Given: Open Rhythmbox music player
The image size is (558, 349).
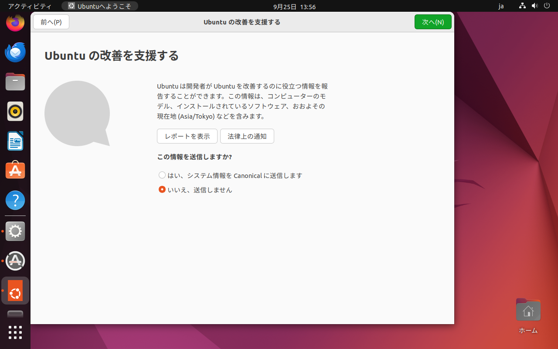Looking at the screenshot, I should [x=15, y=112].
